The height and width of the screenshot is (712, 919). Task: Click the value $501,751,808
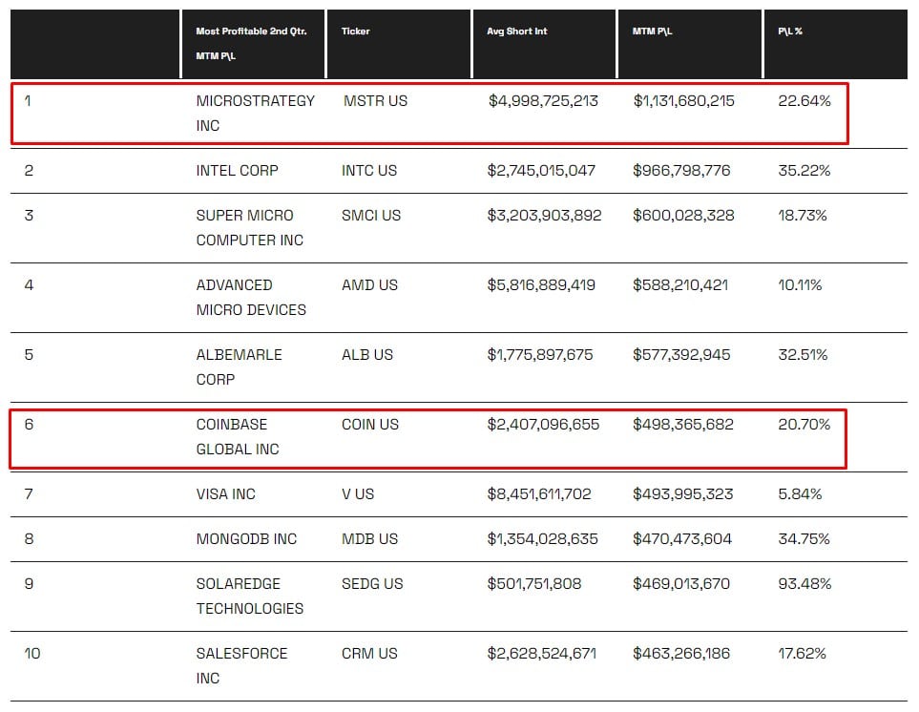tap(534, 584)
